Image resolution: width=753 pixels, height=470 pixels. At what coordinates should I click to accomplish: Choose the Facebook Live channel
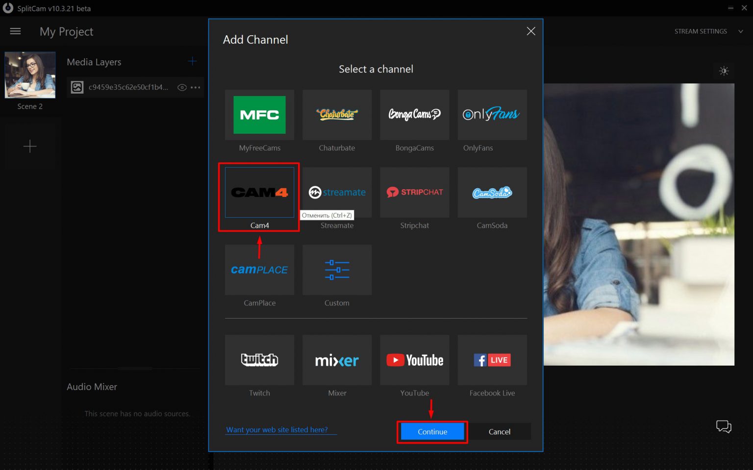coord(492,360)
